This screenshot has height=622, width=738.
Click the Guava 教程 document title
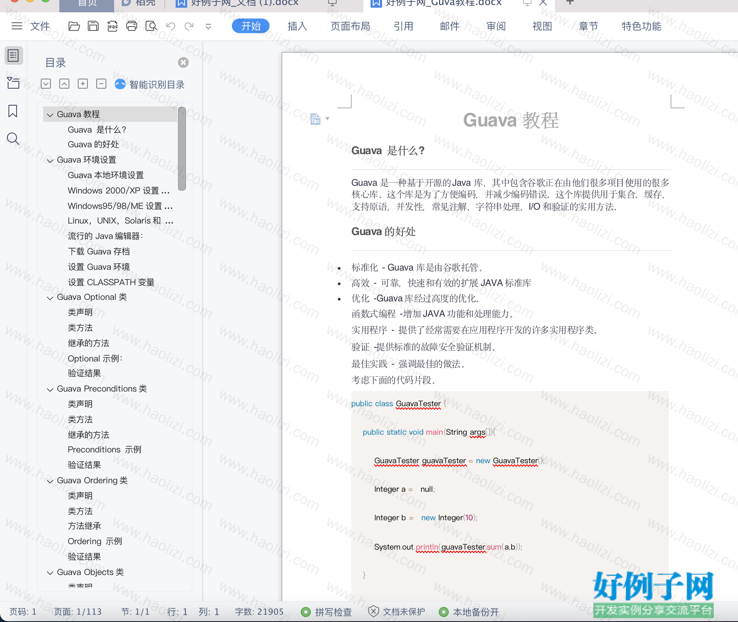tap(511, 120)
